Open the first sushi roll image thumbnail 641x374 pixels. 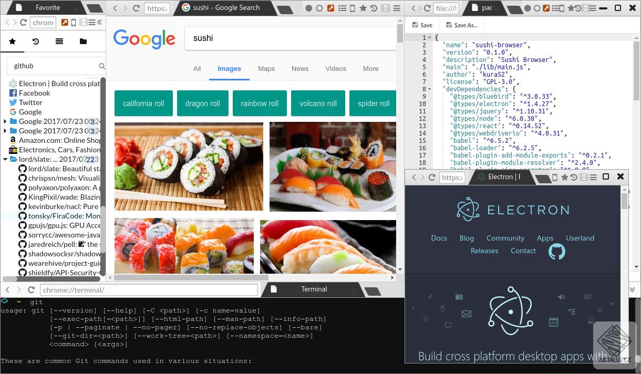coord(189,167)
